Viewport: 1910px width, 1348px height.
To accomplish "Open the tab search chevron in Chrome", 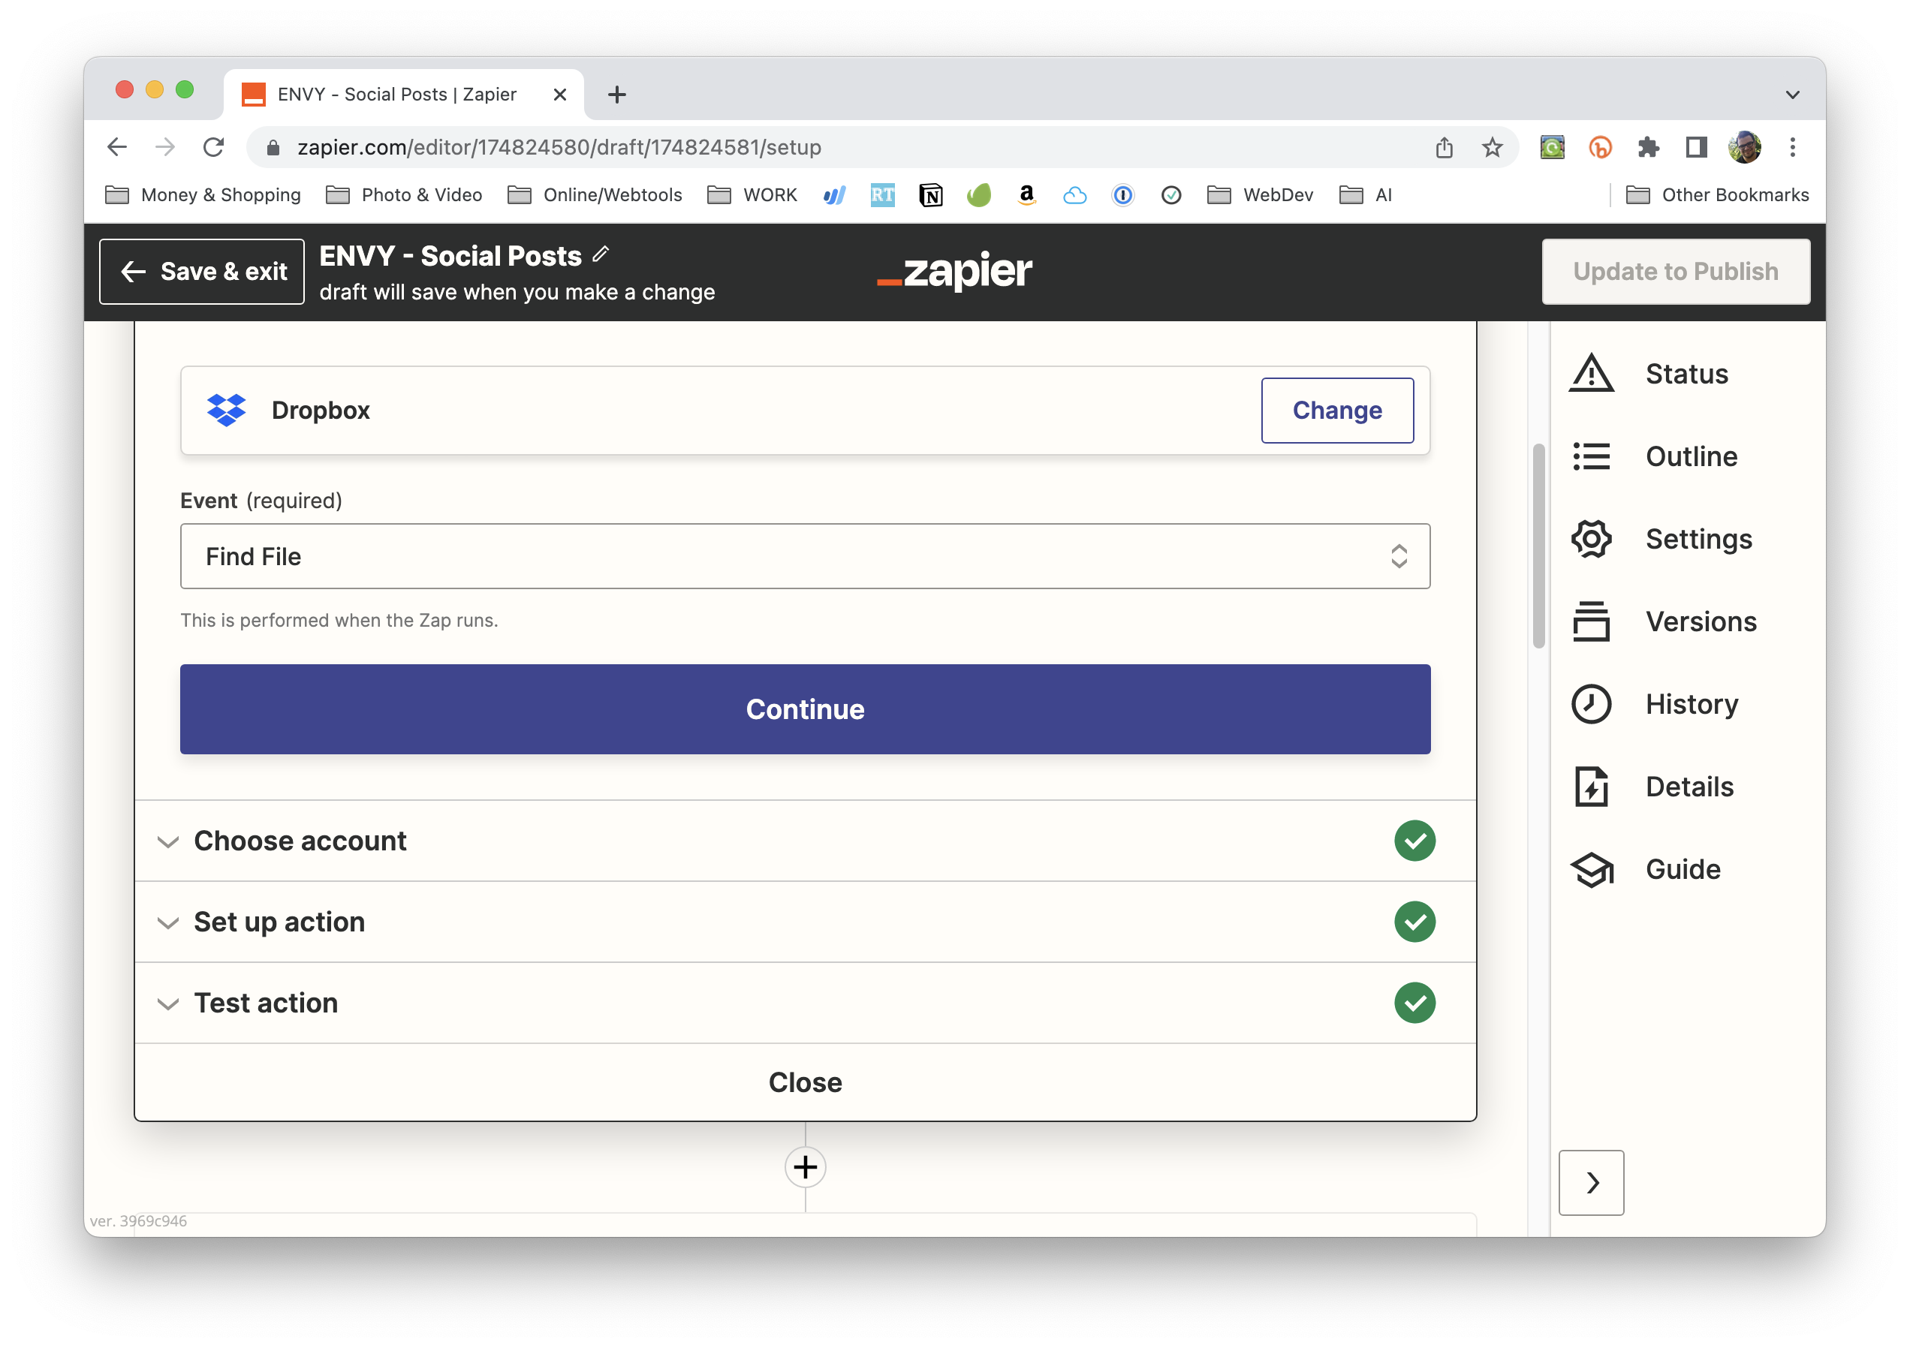I will (1793, 95).
